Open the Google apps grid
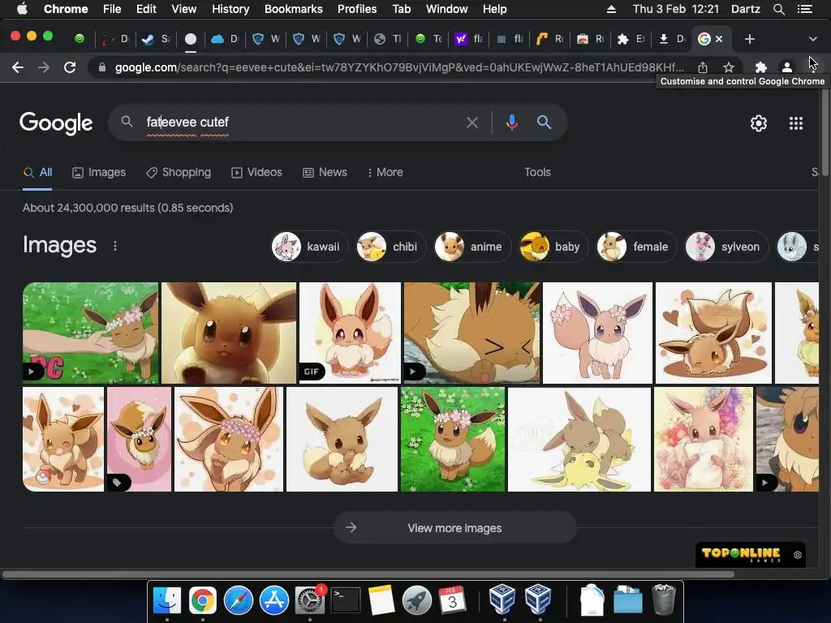Viewport: 831px width, 623px height. (x=795, y=123)
